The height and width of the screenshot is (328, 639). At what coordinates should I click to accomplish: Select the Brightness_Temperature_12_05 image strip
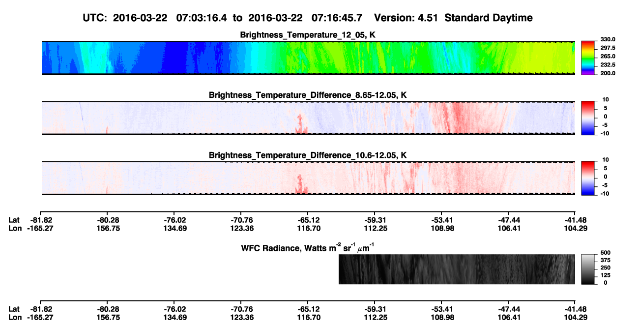308,58
